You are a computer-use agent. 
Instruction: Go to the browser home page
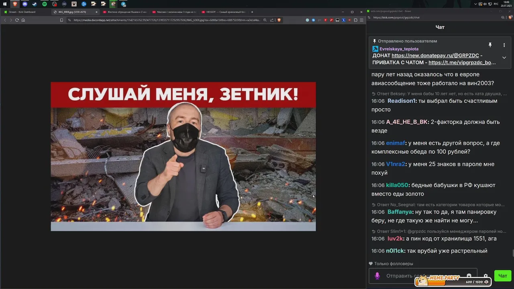[x=23, y=20]
